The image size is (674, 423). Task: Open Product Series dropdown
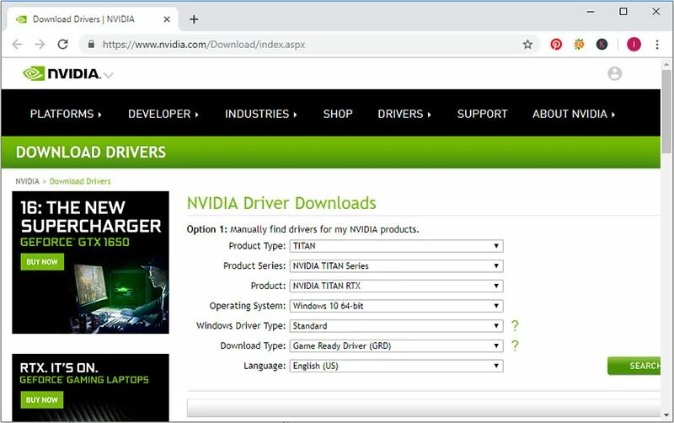click(396, 266)
